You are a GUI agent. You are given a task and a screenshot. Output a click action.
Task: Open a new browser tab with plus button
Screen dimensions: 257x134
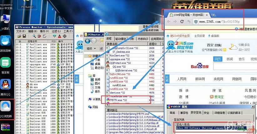point(213,15)
